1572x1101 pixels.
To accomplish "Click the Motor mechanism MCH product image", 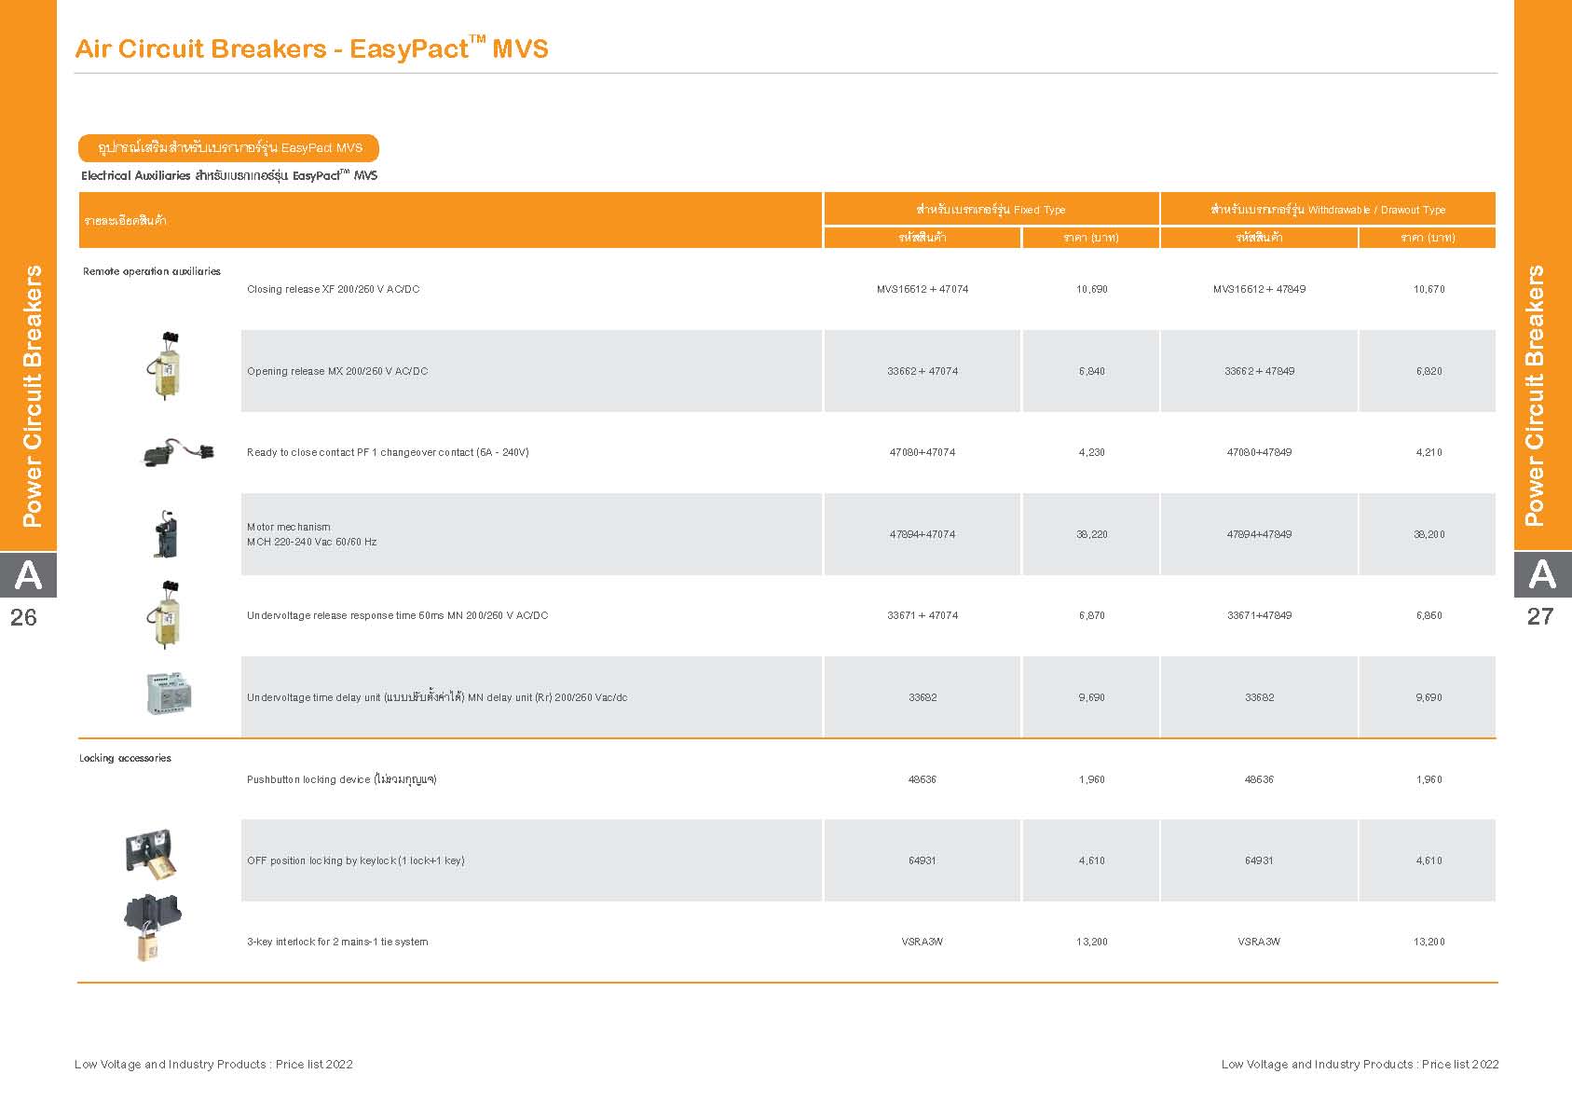I will (165, 533).
